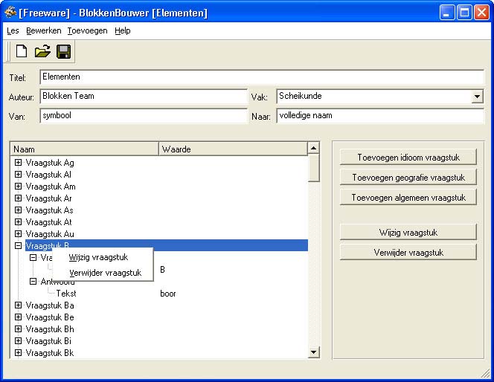494x382 pixels.
Task: Choose Wijzig vraagstuk from context menu
Action: tap(98, 257)
